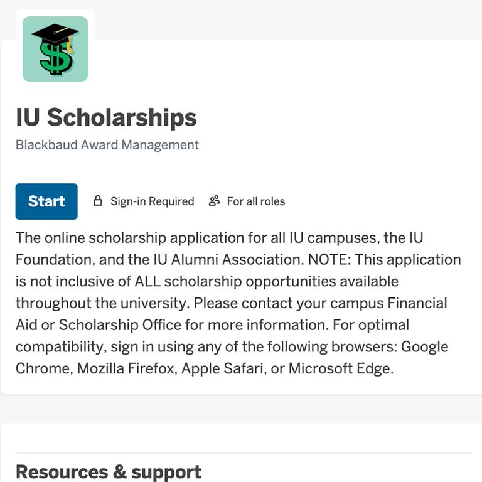Click the people roles icon
This screenshot has height=482, width=482.
coord(215,201)
